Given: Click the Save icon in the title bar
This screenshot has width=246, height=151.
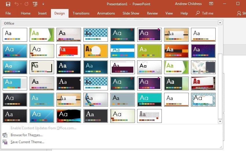Looking at the screenshot, I should (8, 4).
